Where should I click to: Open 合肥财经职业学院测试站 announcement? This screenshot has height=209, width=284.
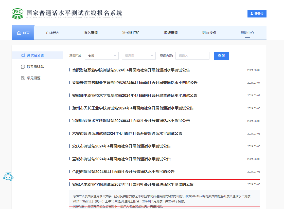[131, 70]
